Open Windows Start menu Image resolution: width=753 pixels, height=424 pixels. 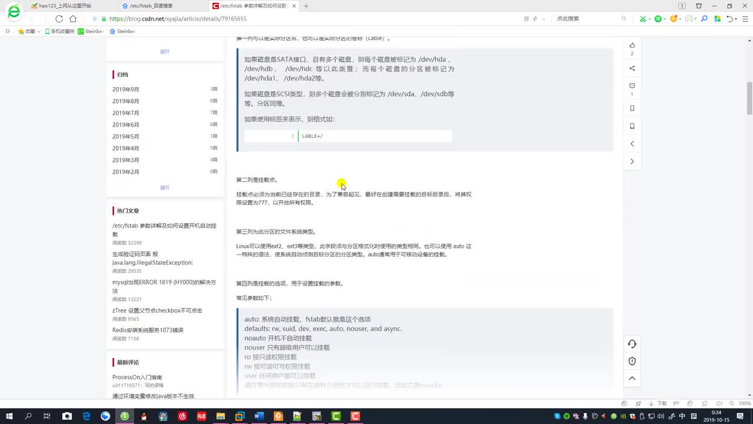[9, 416]
